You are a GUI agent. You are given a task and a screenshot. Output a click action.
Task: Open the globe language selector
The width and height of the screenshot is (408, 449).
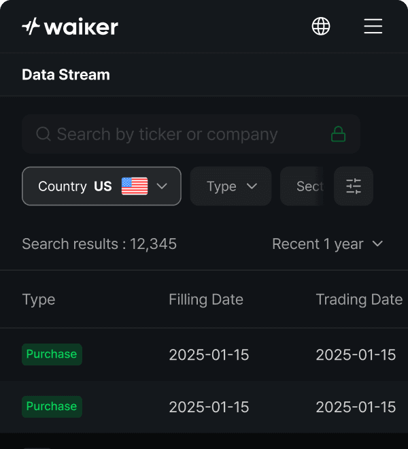(x=321, y=27)
